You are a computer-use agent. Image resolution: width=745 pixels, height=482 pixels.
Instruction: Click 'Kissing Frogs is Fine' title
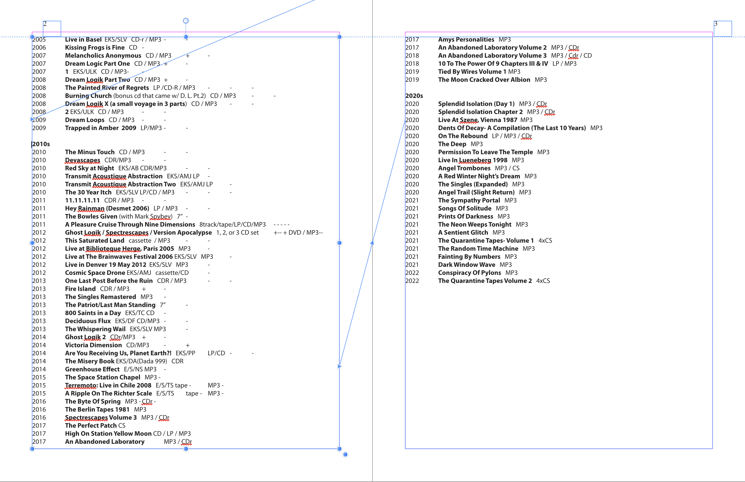95,47
